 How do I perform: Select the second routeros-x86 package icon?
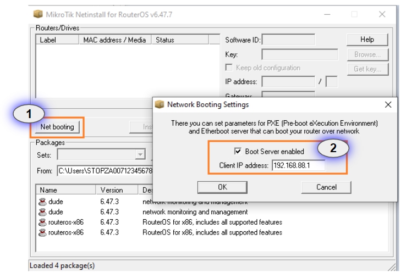click(x=42, y=232)
